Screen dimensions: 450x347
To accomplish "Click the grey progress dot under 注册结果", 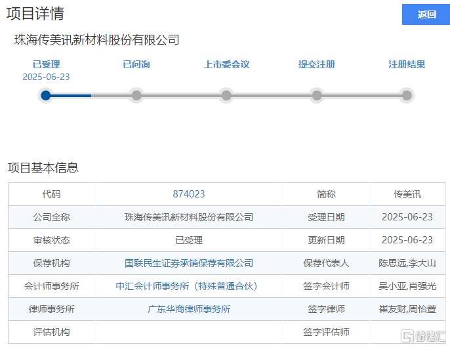I will click(407, 96).
